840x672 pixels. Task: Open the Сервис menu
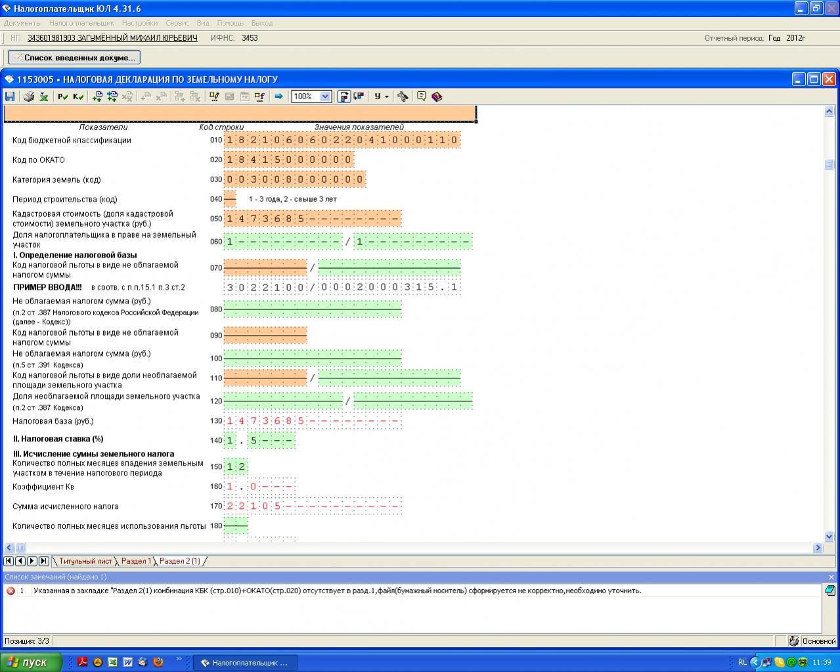[x=177, y=23]
